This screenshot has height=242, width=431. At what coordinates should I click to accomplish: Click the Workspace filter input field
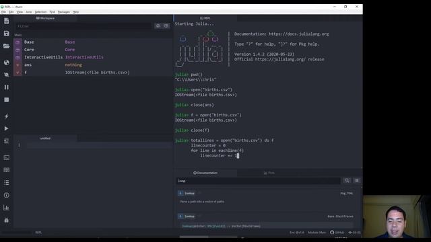click(84, 26)
